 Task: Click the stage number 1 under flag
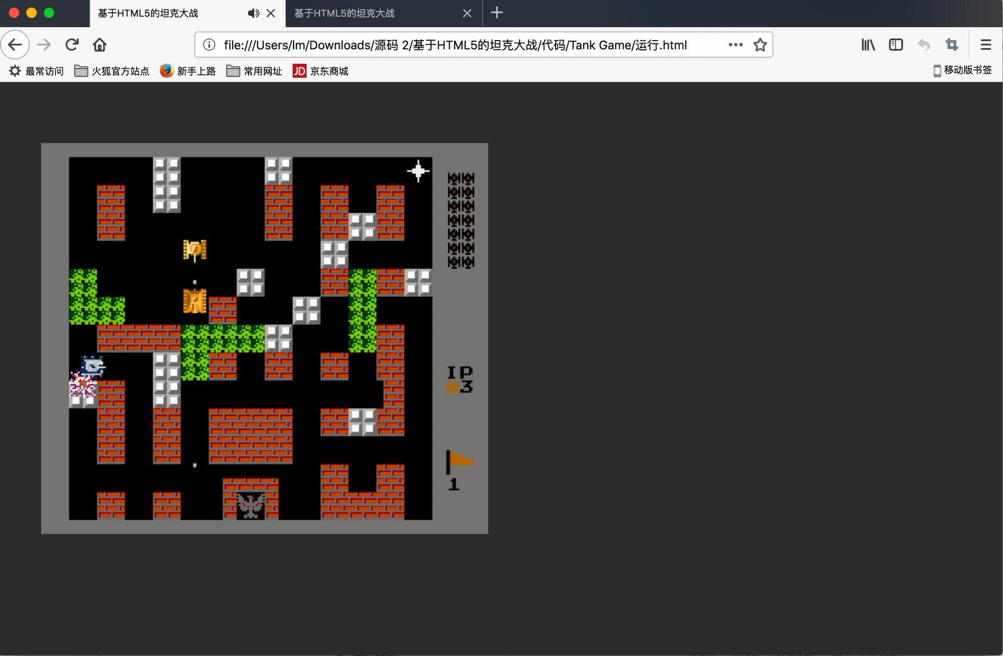click(453, 484)
